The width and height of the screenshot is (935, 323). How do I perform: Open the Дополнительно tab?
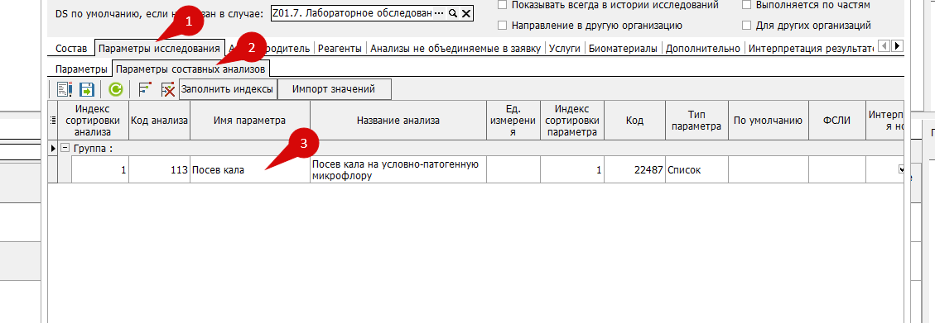point(703,49)
